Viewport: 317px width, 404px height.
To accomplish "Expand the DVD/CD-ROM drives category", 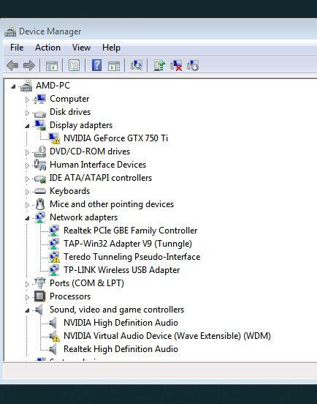I will tap(27, 152).
